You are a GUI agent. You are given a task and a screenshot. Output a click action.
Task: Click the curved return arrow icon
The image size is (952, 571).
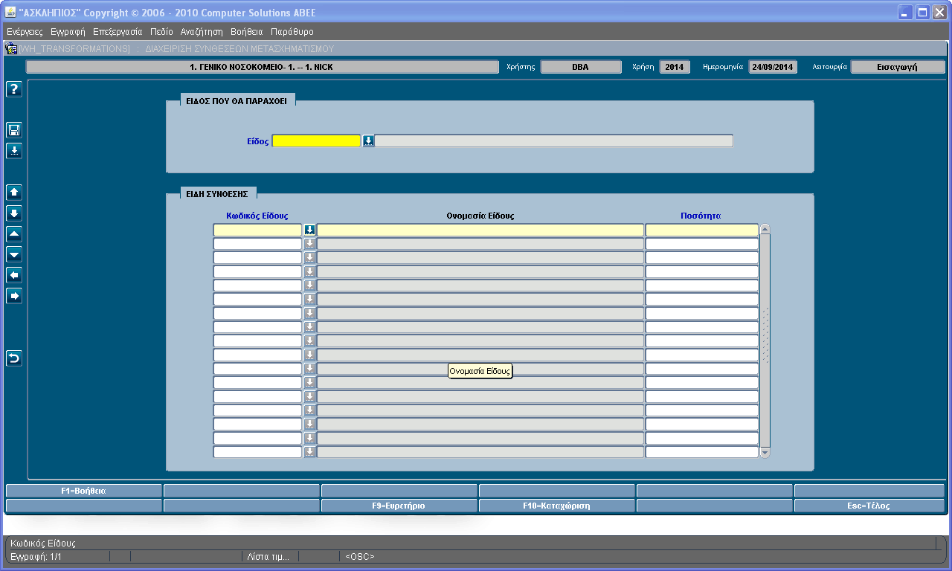click(14, 358)
